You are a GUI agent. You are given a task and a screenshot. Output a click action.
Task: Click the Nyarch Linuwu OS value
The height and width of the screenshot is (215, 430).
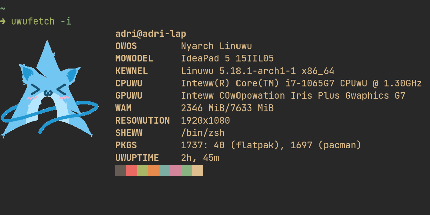coord(216,46)
